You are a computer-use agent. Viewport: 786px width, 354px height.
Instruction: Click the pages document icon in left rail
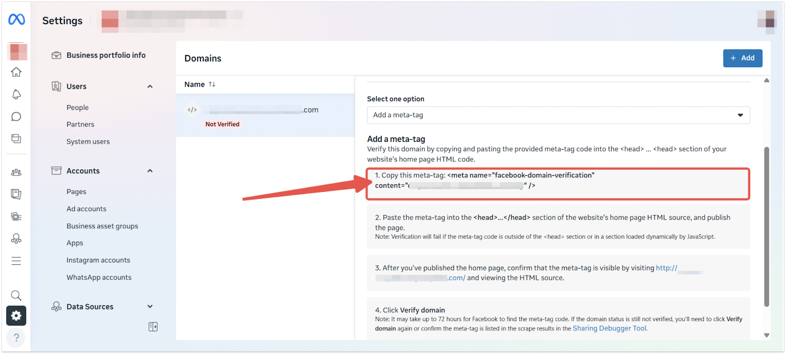point(16,194)
